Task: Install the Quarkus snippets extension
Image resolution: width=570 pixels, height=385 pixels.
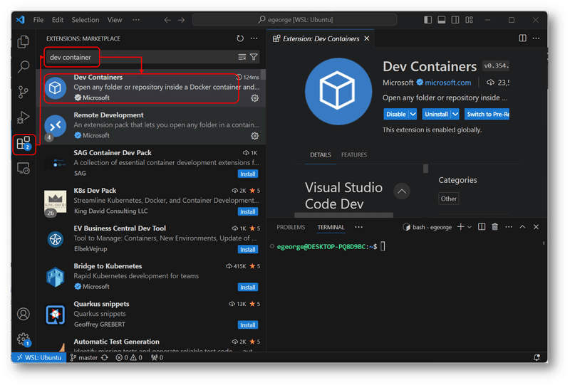Action: pyautogui.click(x=248, y=325)
